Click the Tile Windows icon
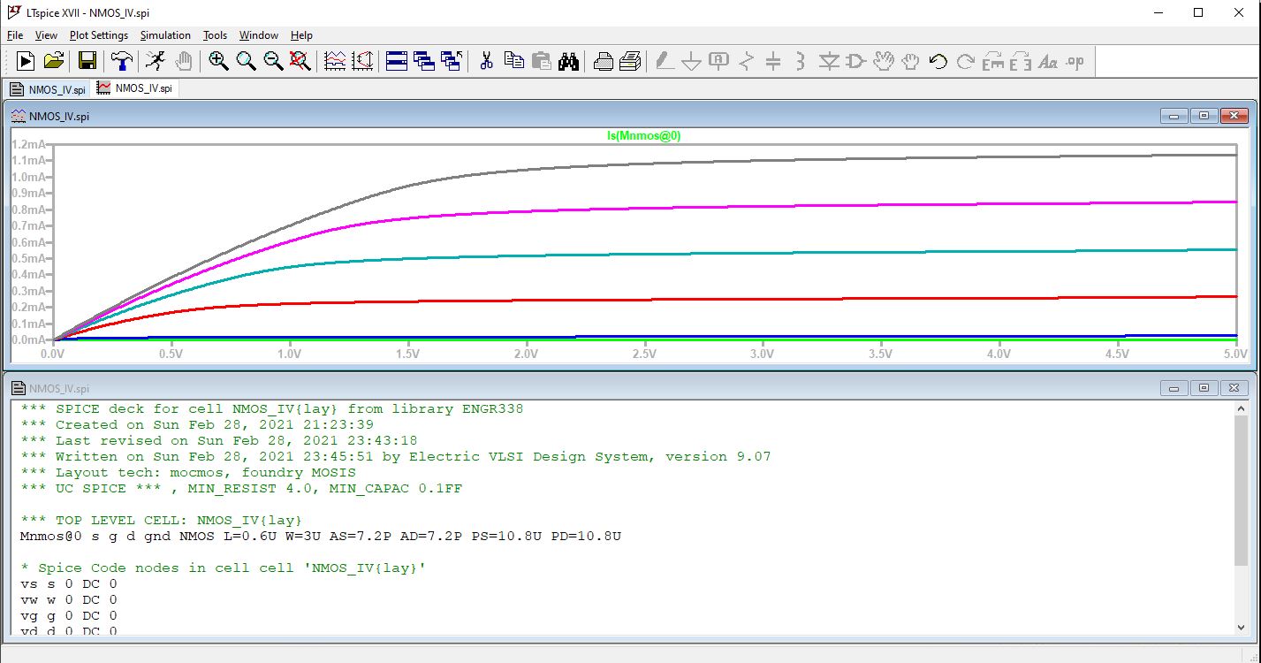Screen dimensions: 1261x663 coord(397,61)
